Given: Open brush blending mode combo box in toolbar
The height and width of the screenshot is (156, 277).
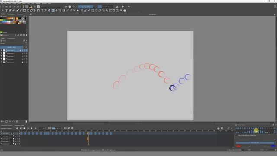Looking at the screenshot, I should pyautogui.click(x=53, y=7).
